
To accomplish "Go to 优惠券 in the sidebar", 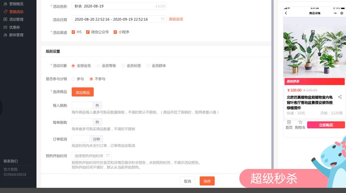I will [14, 27].
